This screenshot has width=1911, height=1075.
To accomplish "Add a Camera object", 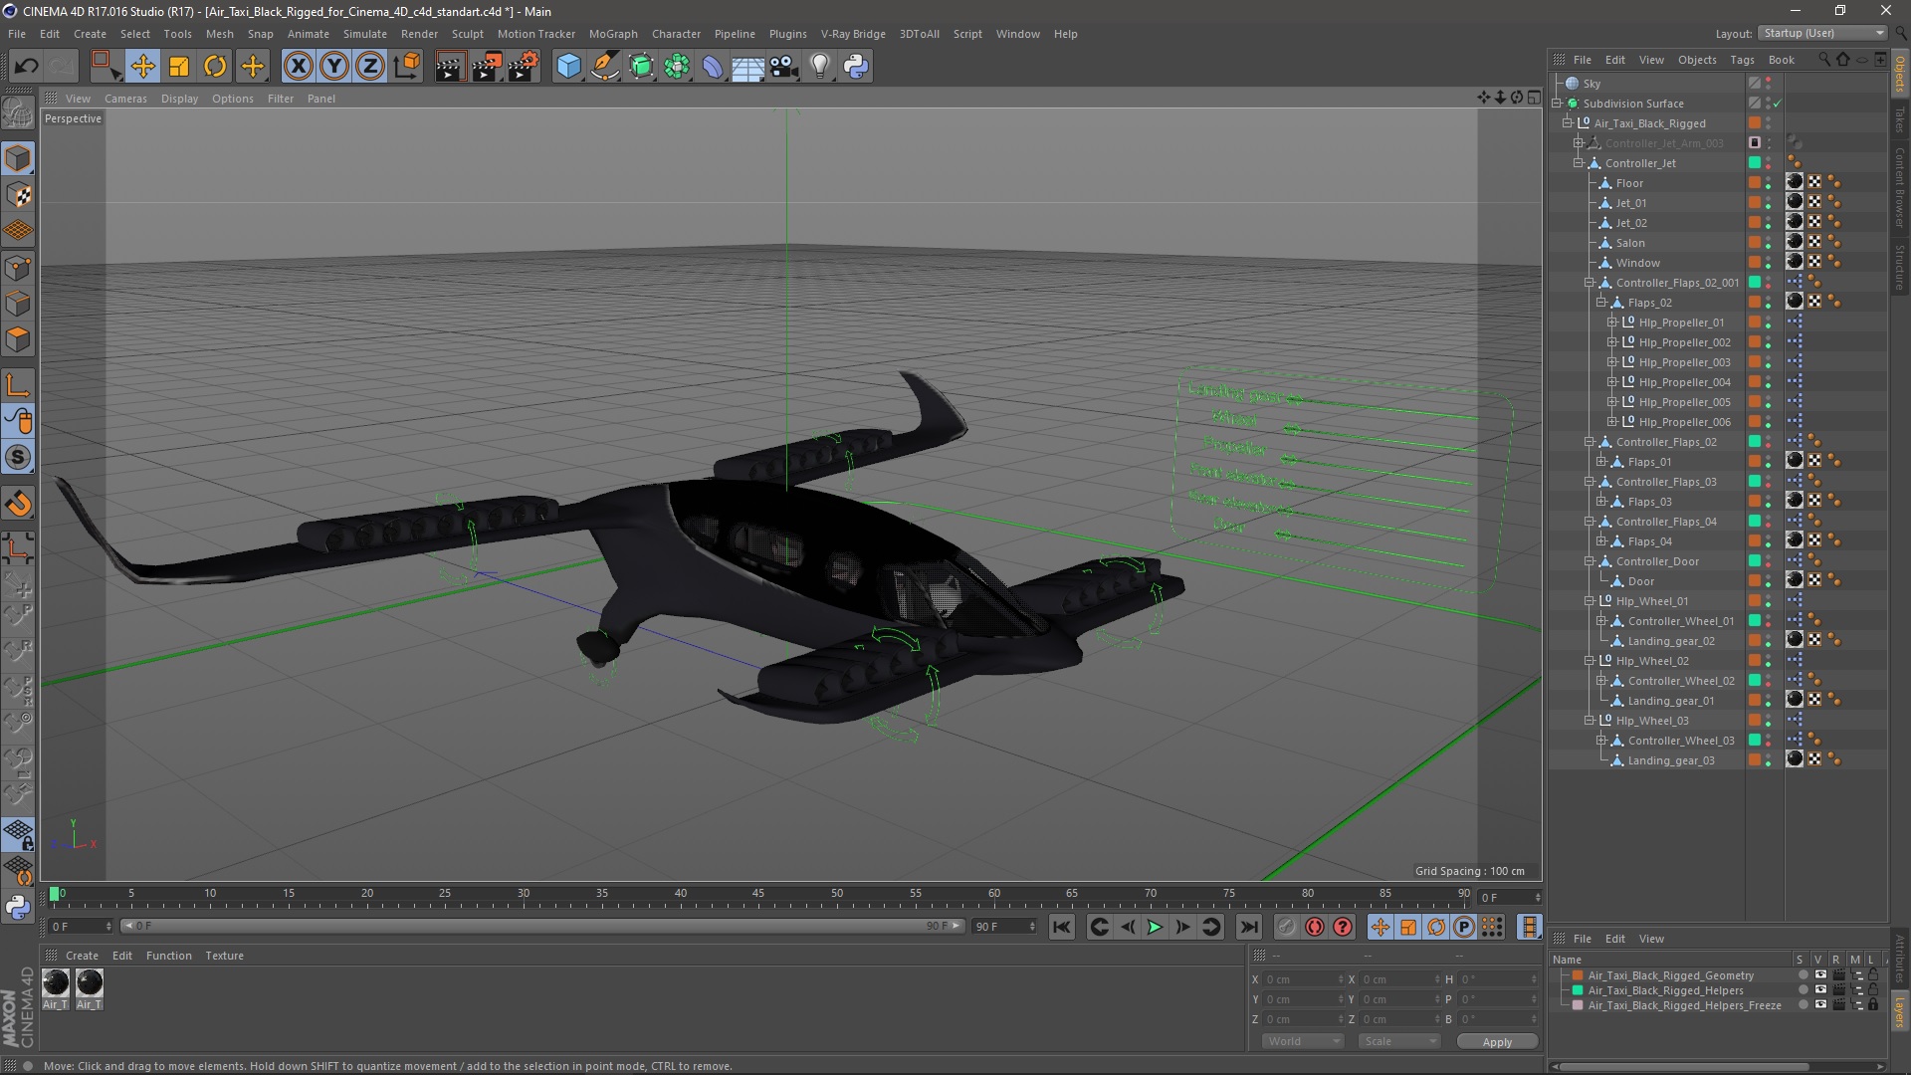I will (783, 67).
